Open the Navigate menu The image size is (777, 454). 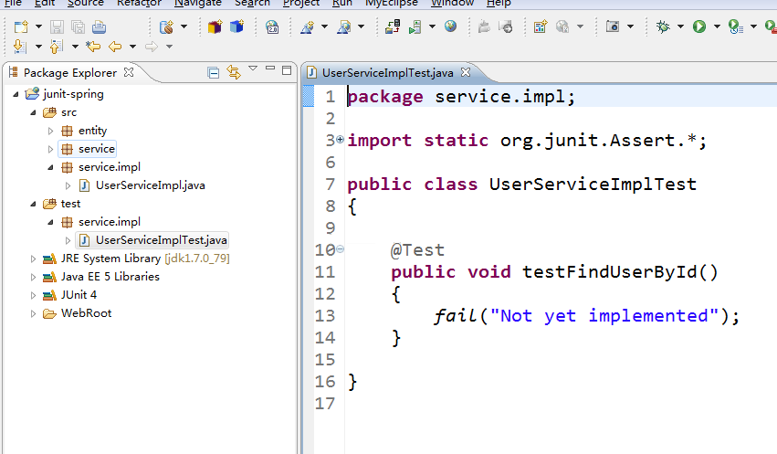tap(198, 3)
